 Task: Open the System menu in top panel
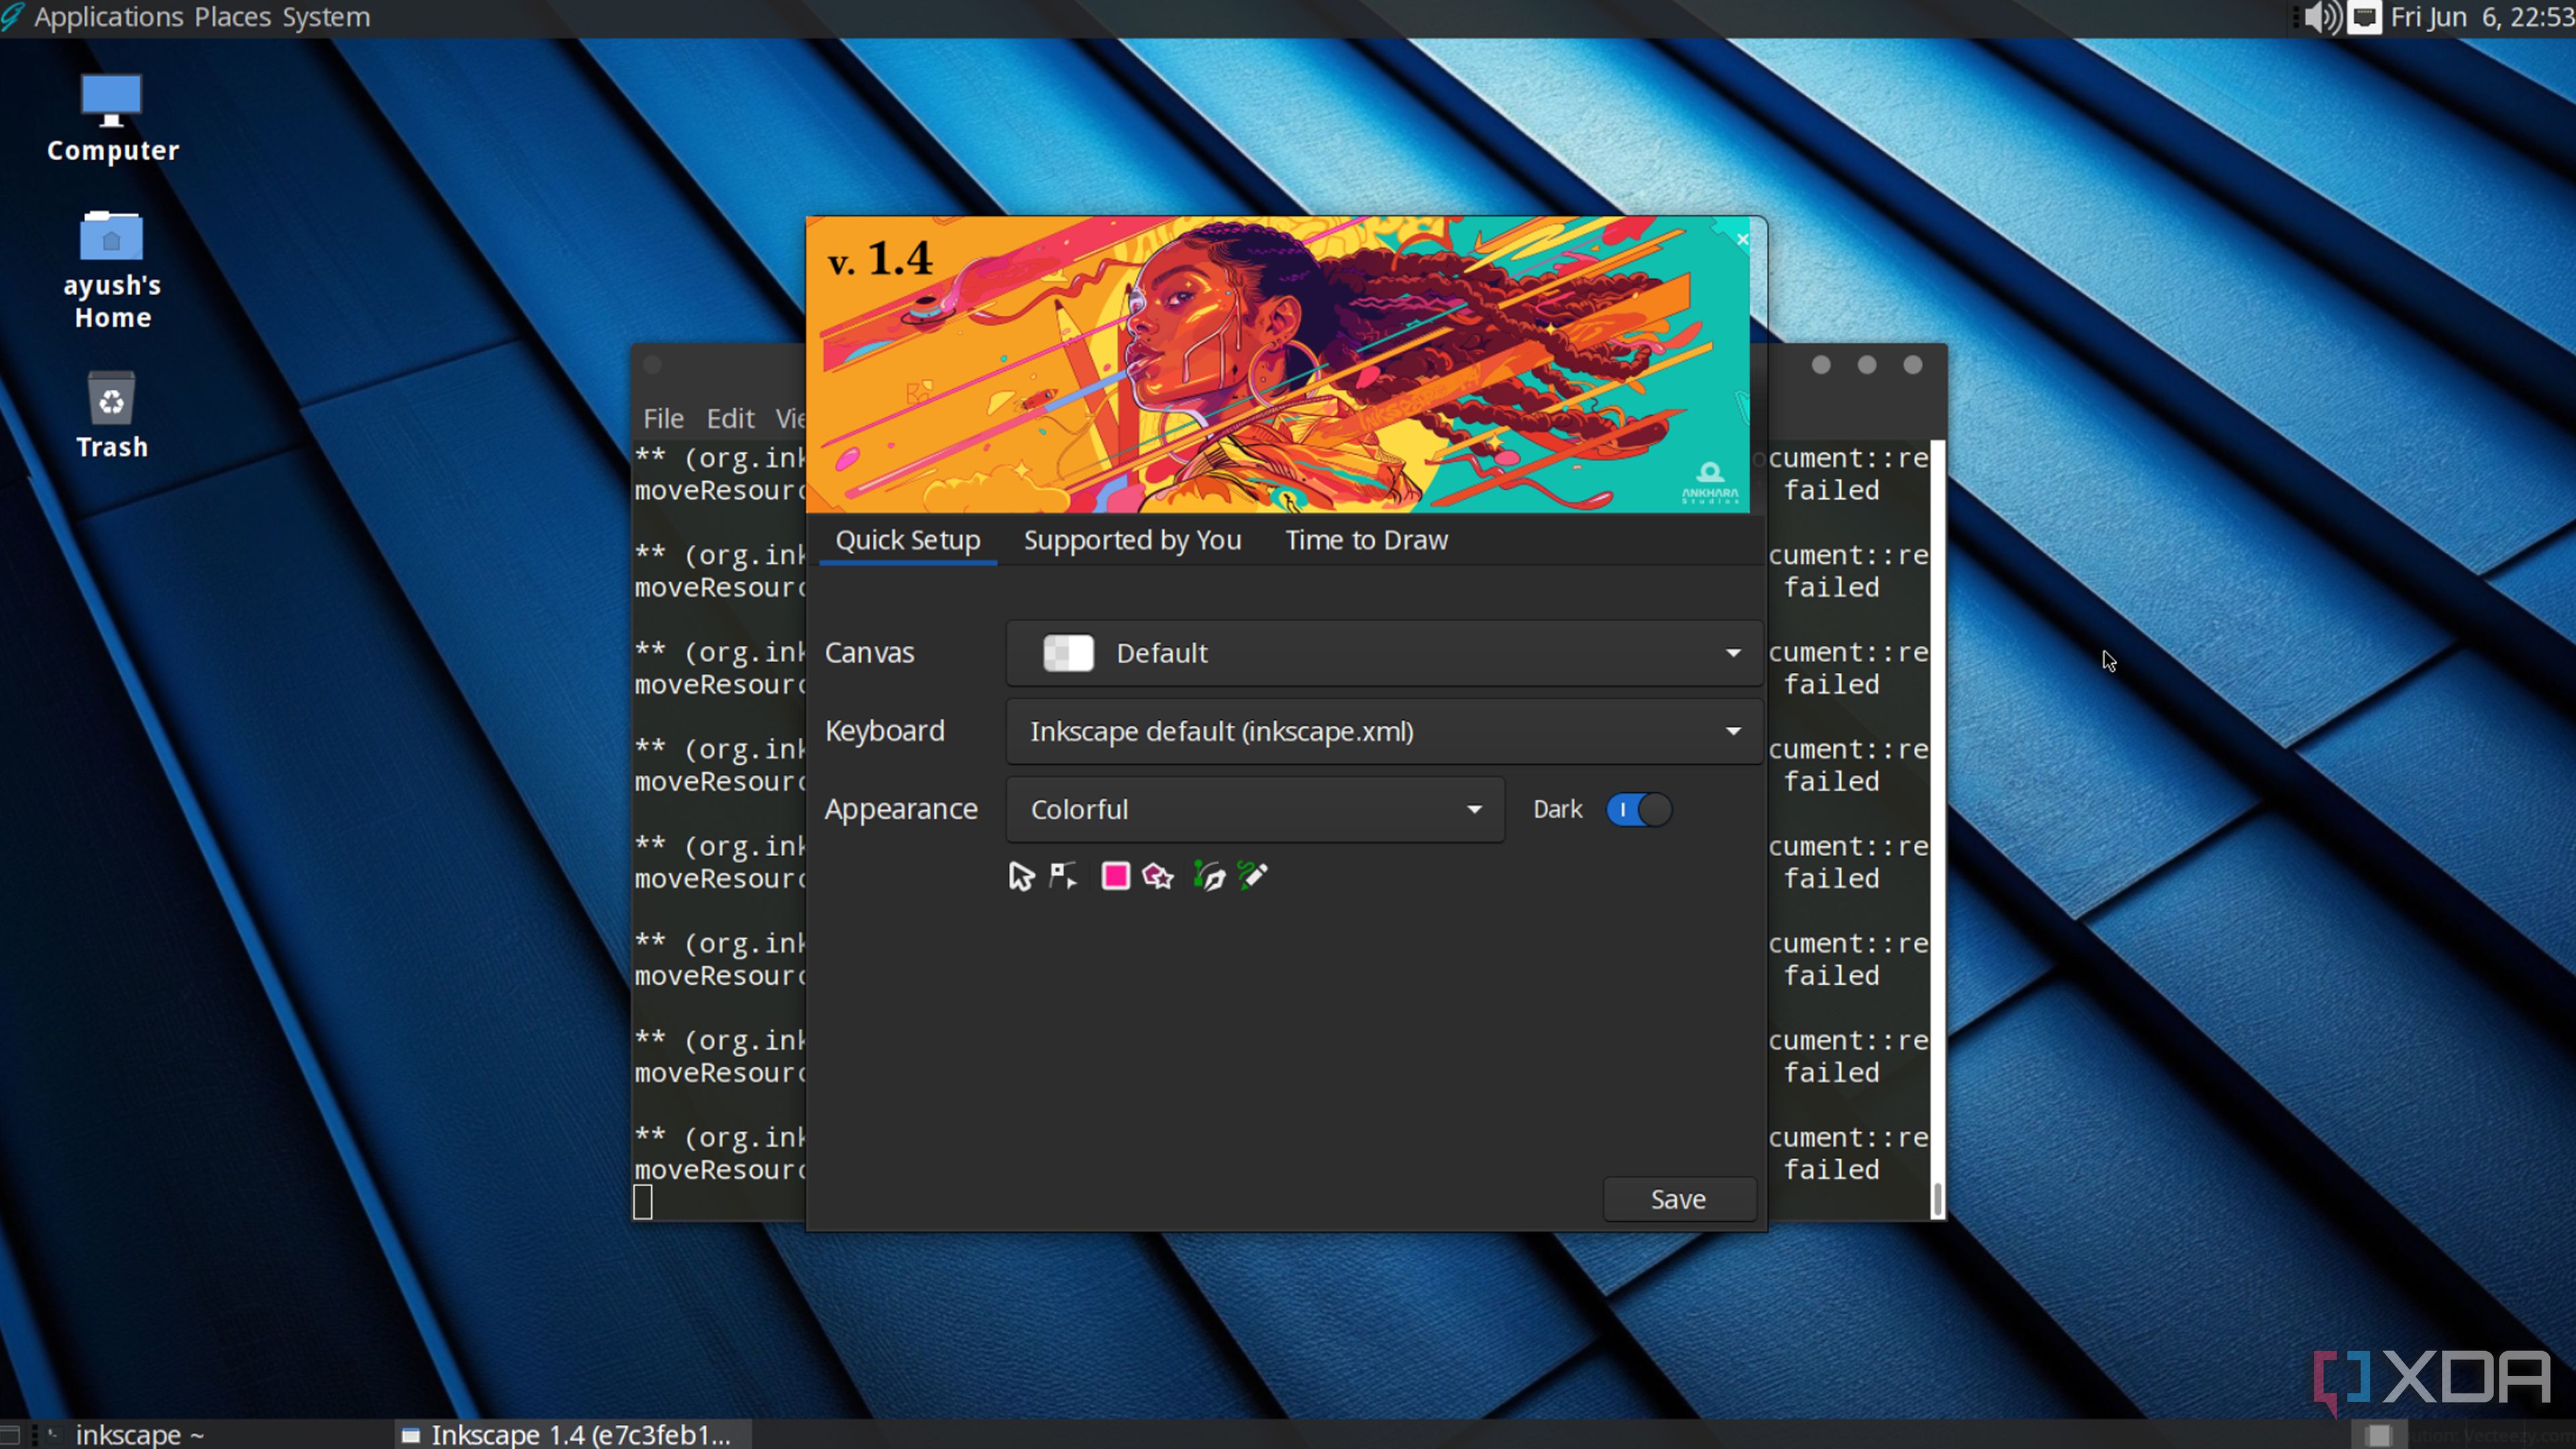point(326,17)
